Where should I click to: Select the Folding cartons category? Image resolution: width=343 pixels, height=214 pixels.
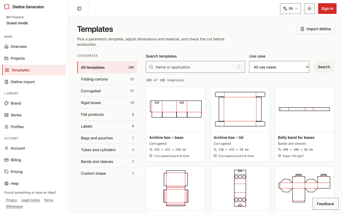pos(107,79)
